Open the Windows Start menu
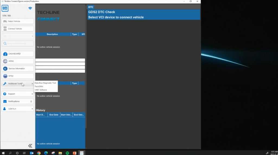The width and height of the screenshot is (278, 155). point(3,153)
